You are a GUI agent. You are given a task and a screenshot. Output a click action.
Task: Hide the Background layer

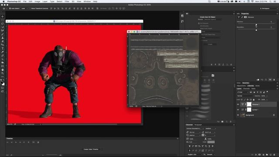pos(238,115)
